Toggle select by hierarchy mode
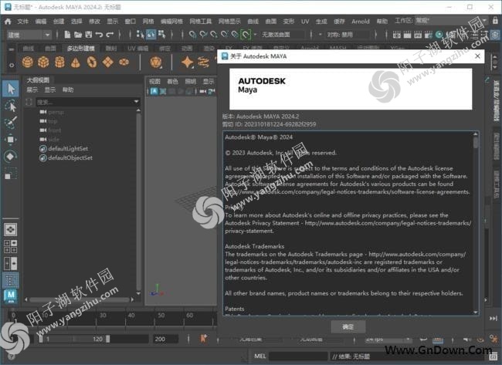 [141, 34]
